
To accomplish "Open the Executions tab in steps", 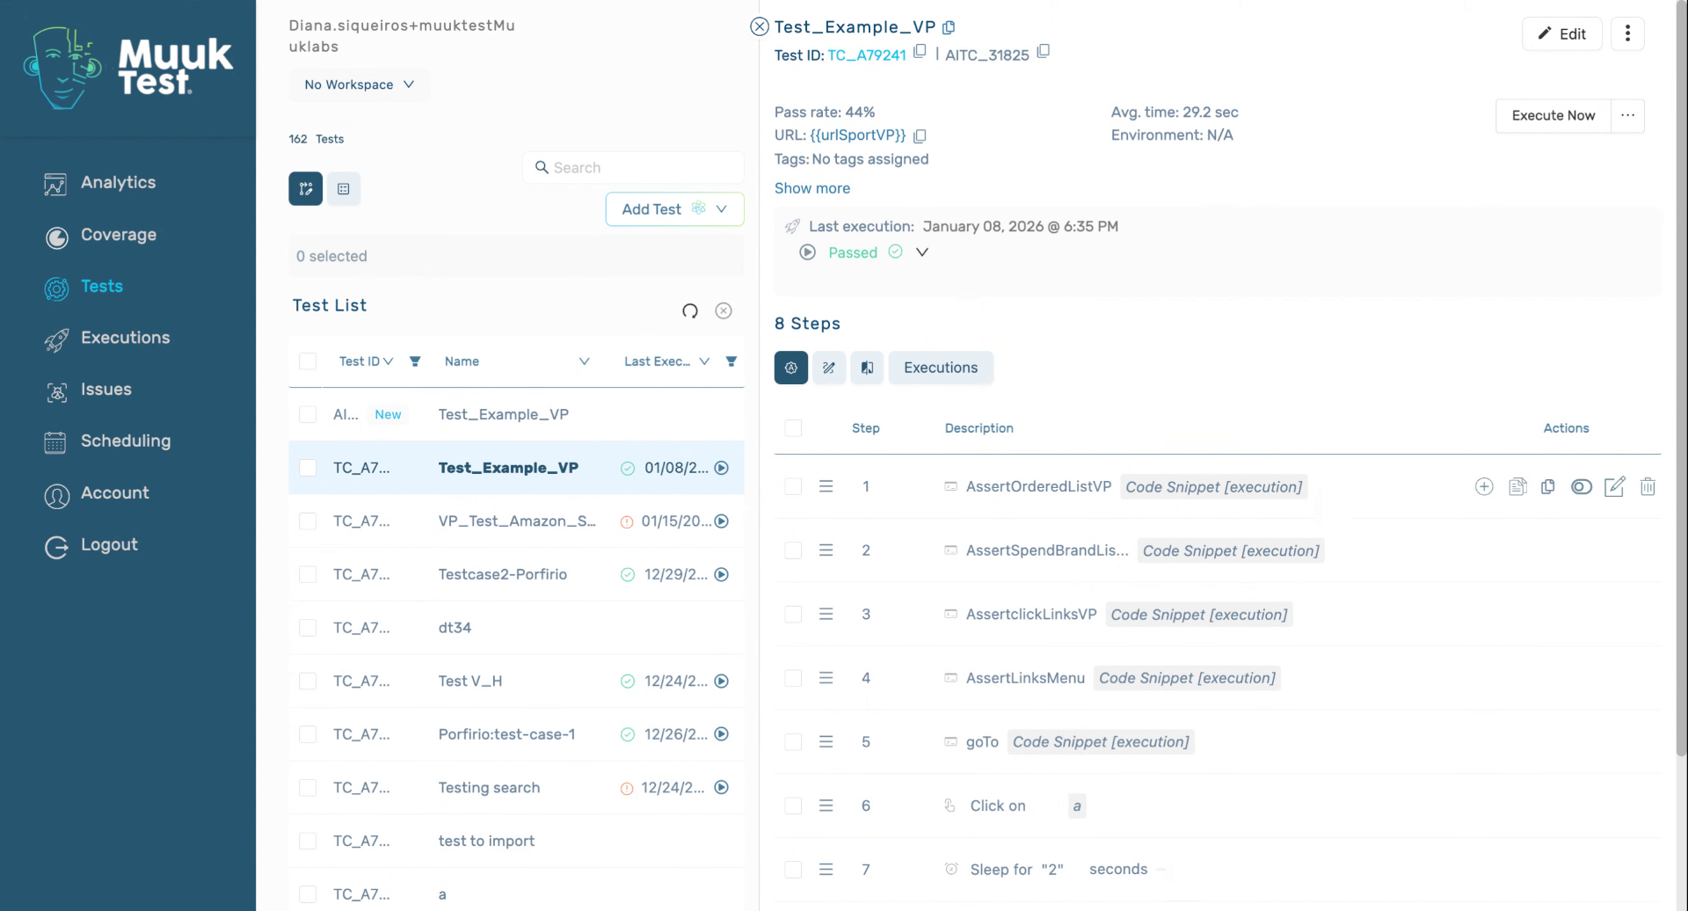I will 941,368.
